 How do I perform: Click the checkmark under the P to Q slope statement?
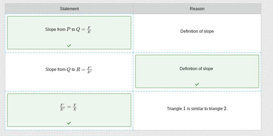coord(69,46)
